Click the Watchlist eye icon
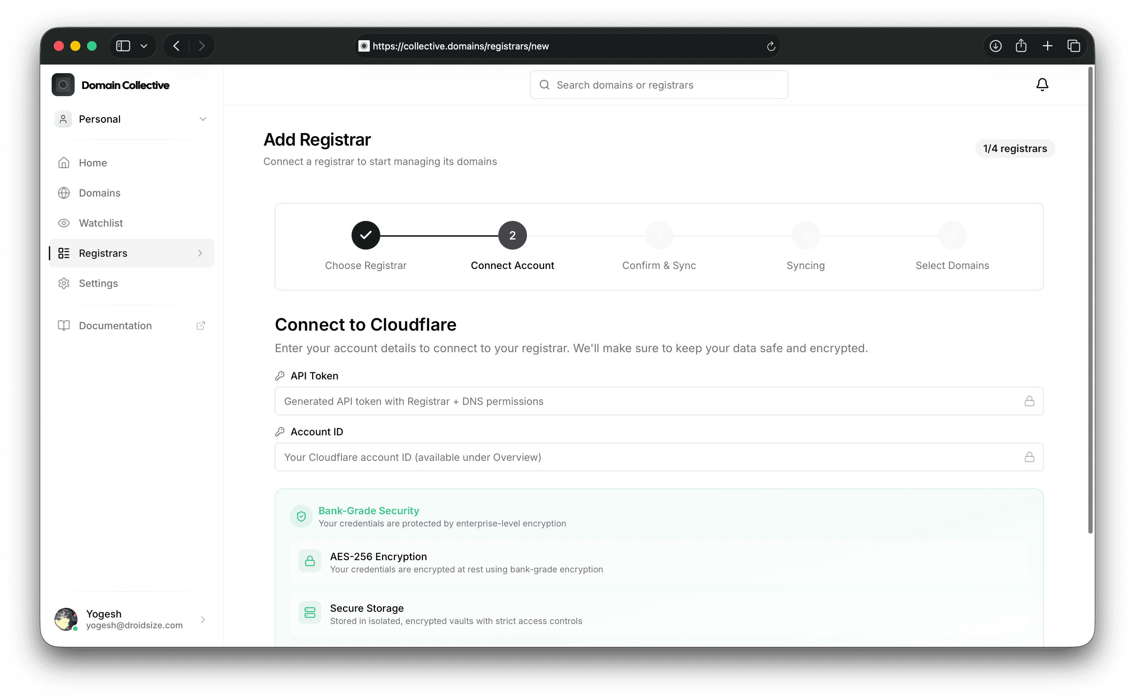Image resolution: width=1135 pixels, height=700 pixels. (x=63, y=223)
